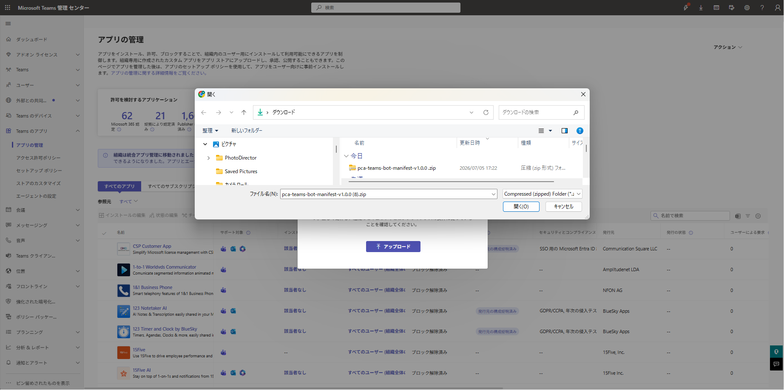The image size is (784, 390).
Task: Toggle the preview pane icon in dialog
Action: tap(565, 131)
